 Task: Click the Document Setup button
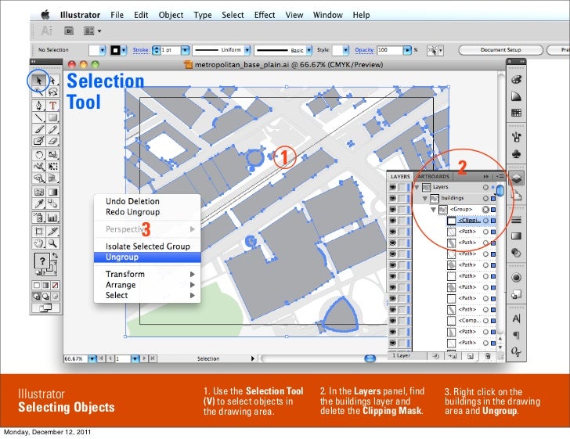click(x=500, y=50)
